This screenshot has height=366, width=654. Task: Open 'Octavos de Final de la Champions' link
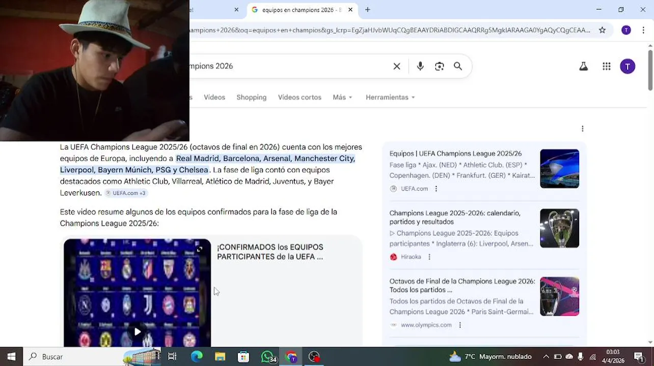tap(462, 286)
